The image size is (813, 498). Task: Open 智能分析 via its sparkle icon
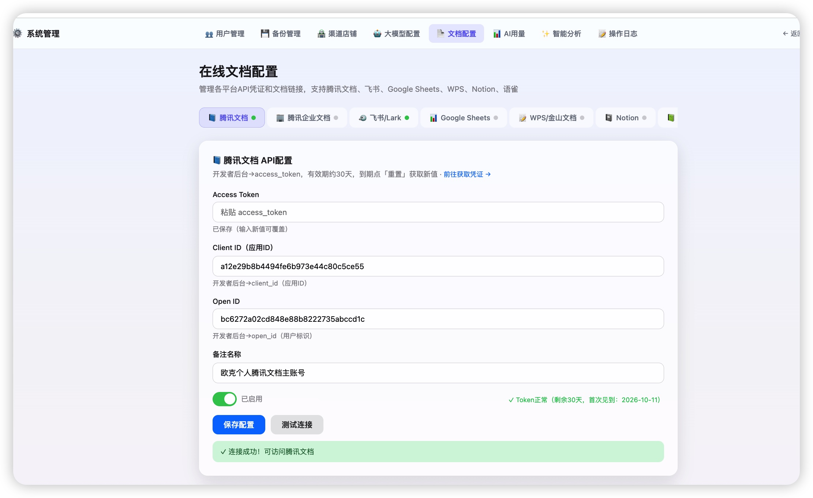(x=546, y=34)
